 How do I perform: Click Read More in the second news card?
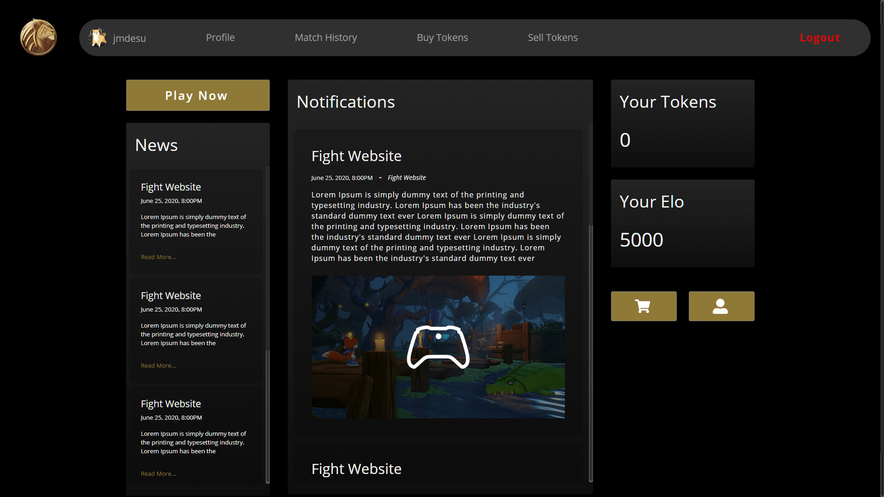(158, 365)
